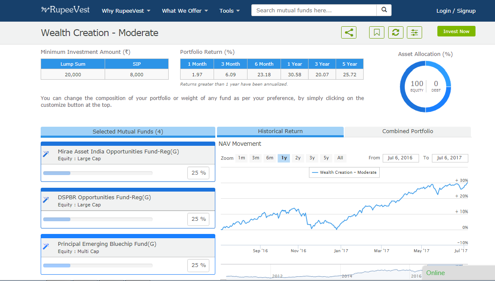The width and height of the screenshot is (495, 281).
Task: Click wand icon beside Principal Emerging Bluechip
Action: (46, 246)
